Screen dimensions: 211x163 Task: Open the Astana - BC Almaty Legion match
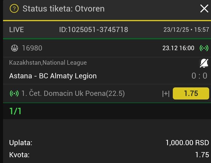[53, 76]
